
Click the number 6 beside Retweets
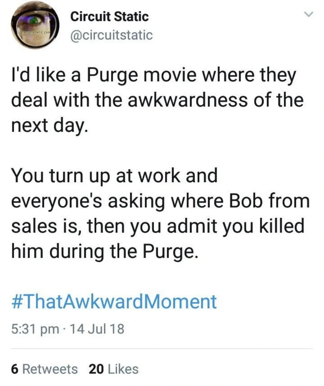[15, 369]
